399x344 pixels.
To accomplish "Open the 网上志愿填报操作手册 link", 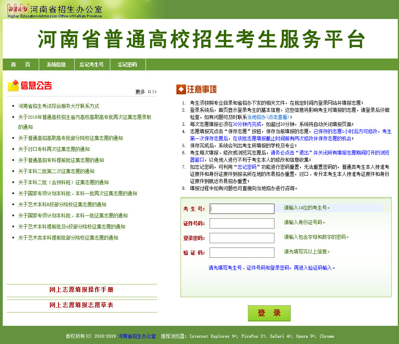I will tap(81, 290).
